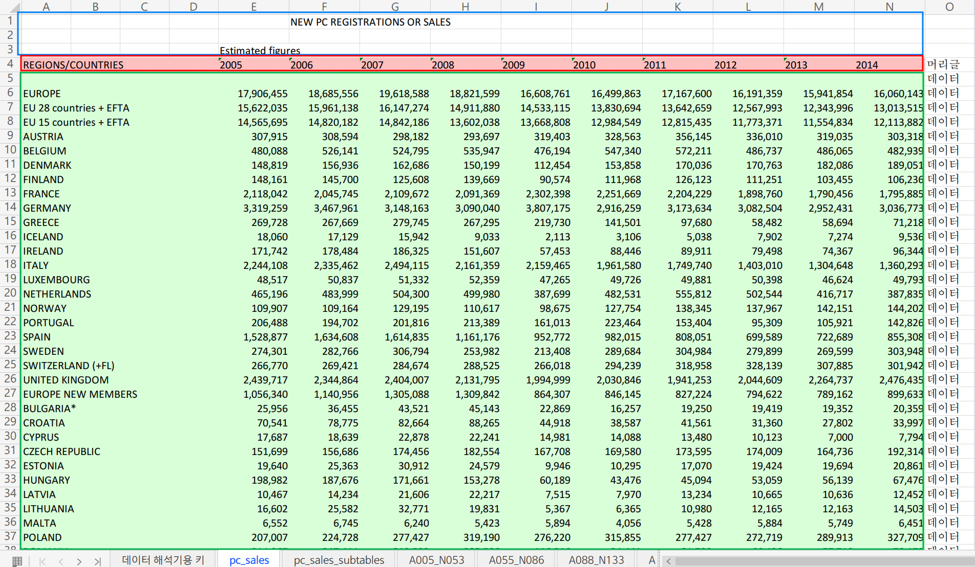Select the SWITZERLAND (+FL) cell
This screenshot has width=975, height=567.
tap(69, 366)
